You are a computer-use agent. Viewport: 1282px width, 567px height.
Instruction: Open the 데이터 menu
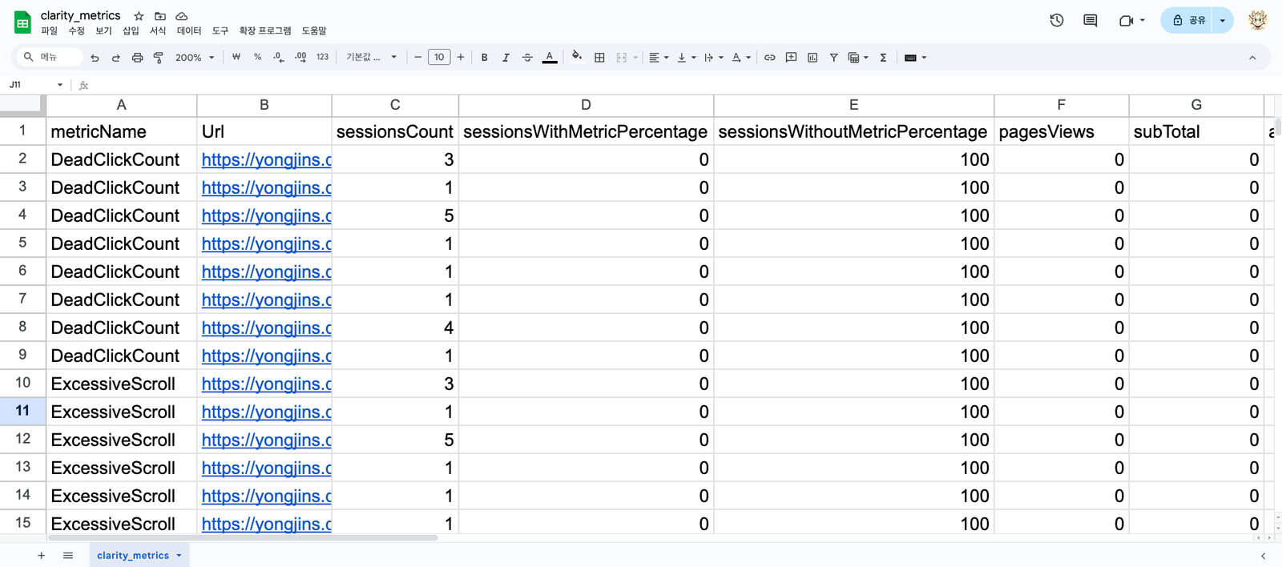pos(189,31)
